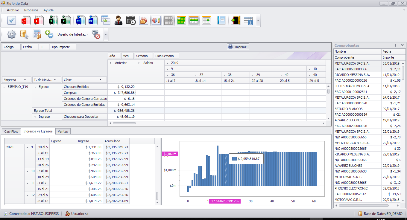Collapse month 12 in lower grid
The width and height of the screenshot is (407, 220).
[x=28, y=195]
